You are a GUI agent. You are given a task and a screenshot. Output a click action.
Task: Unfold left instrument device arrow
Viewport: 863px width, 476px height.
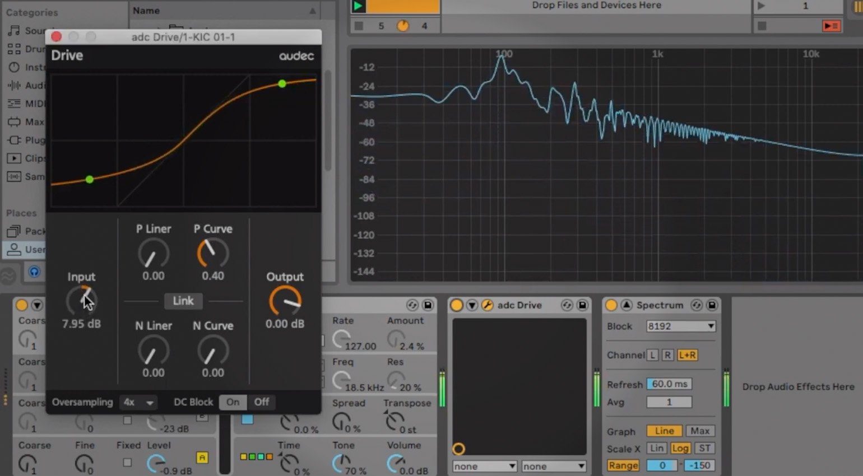[37, 305]
